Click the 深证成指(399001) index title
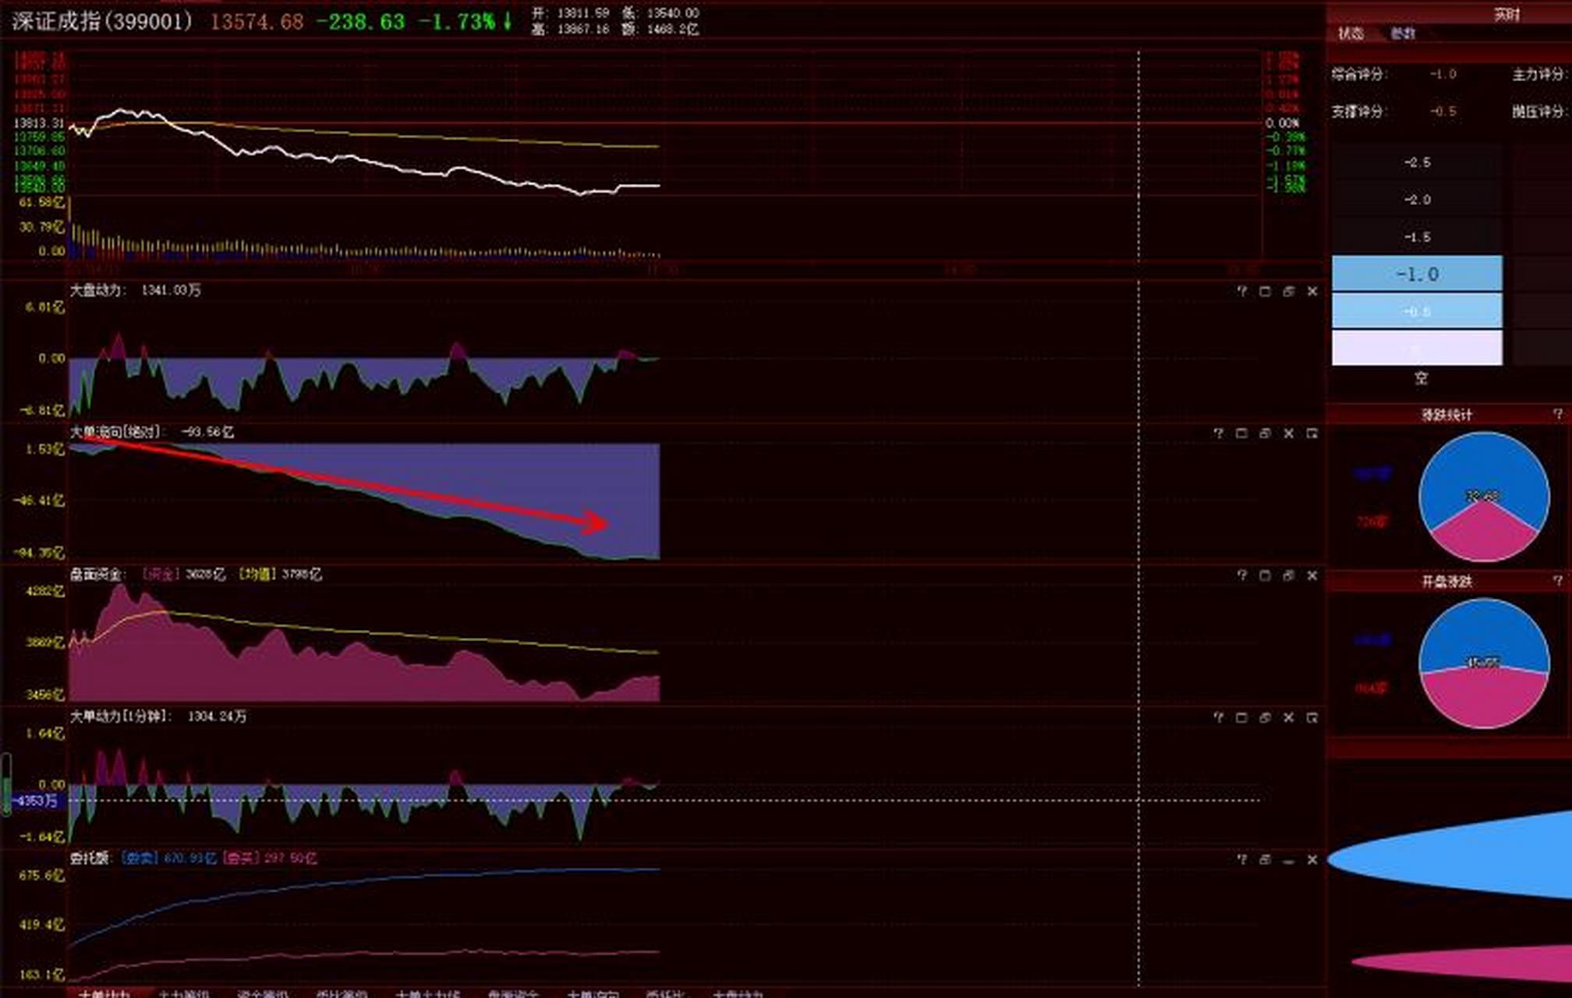 (x=101, y=21)
